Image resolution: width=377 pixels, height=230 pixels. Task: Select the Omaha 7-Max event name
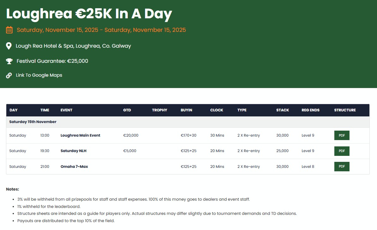(74, 167)
